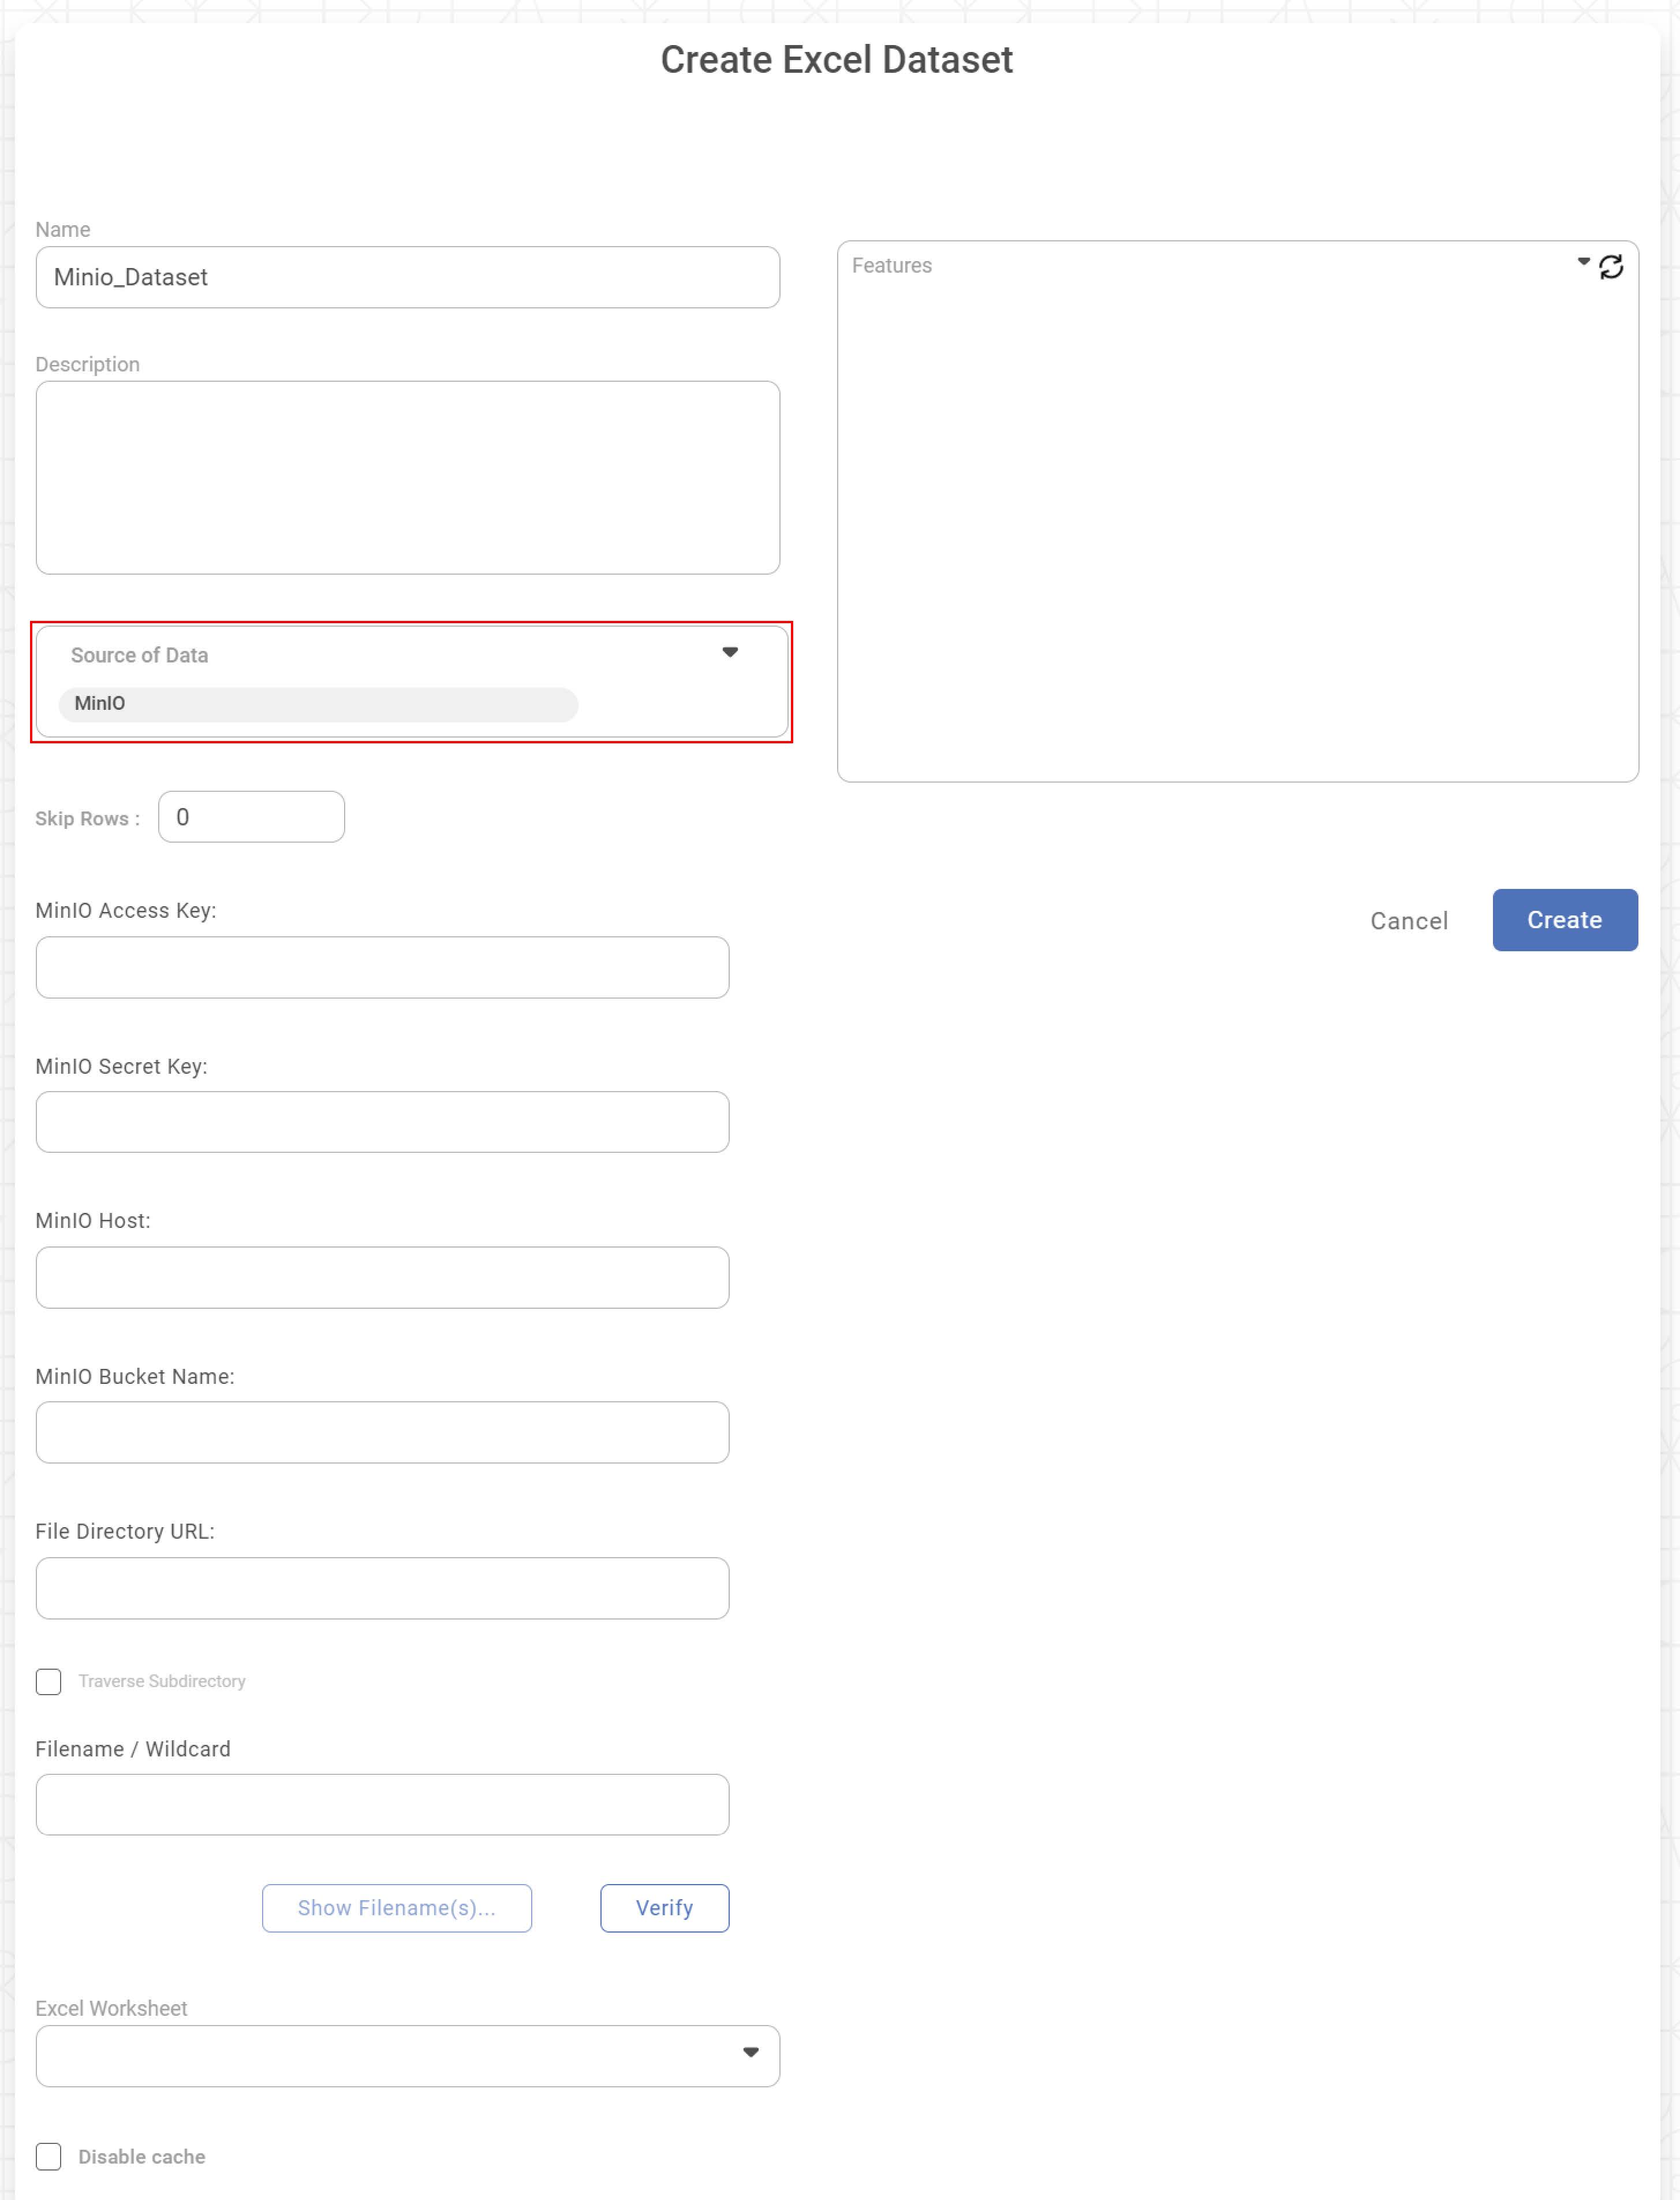Viewport: 1680px width, 2200px height.
Task: Expand the Excel Worksheet dropdown
Action: click(x=750, y=2052)
